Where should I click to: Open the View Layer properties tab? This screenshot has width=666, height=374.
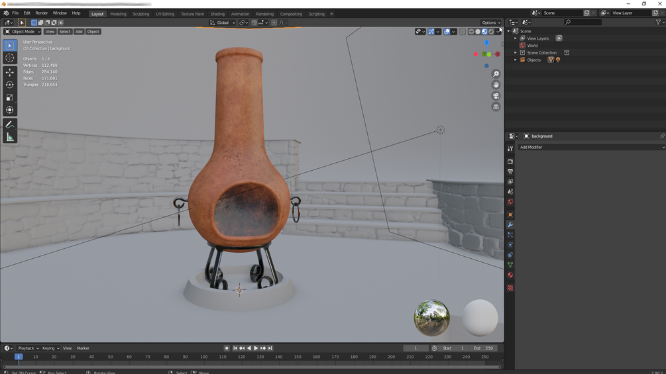tap(510, 181)
